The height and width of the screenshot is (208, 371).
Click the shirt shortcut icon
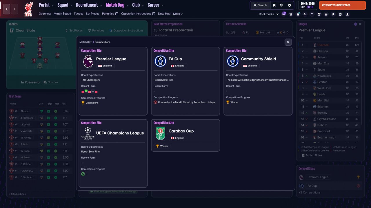pos(291,14)
